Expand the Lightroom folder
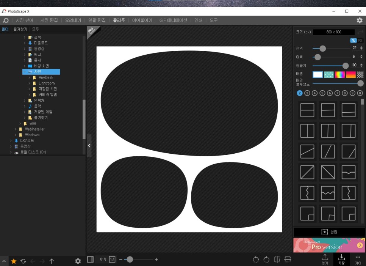366x266 pixels. 29,83
